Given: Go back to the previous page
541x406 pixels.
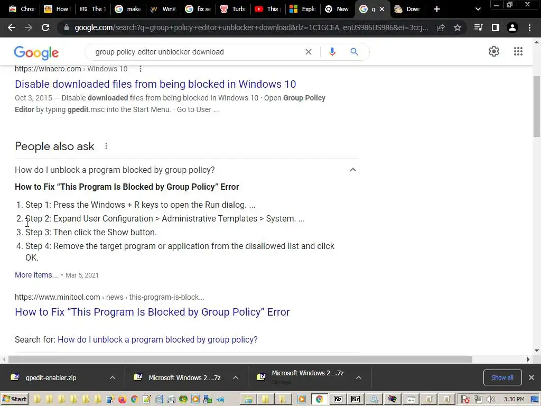Looking at the screenshot, I should [12, 27].
